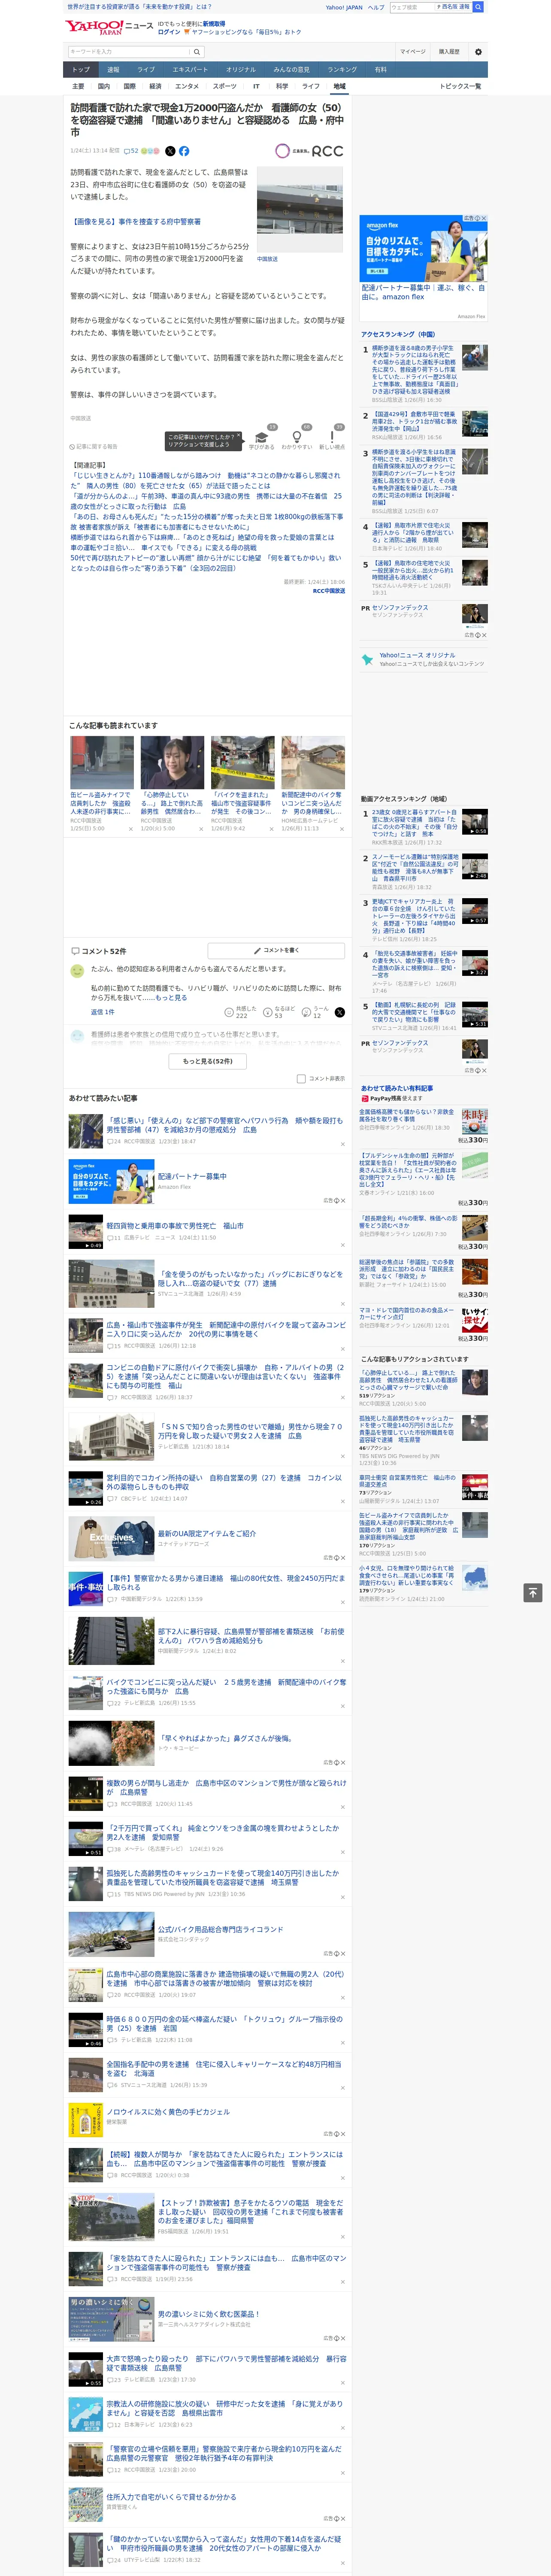Click the web search input at top
This screenshot has width=551, height=2576.
(x=412, y=7)
